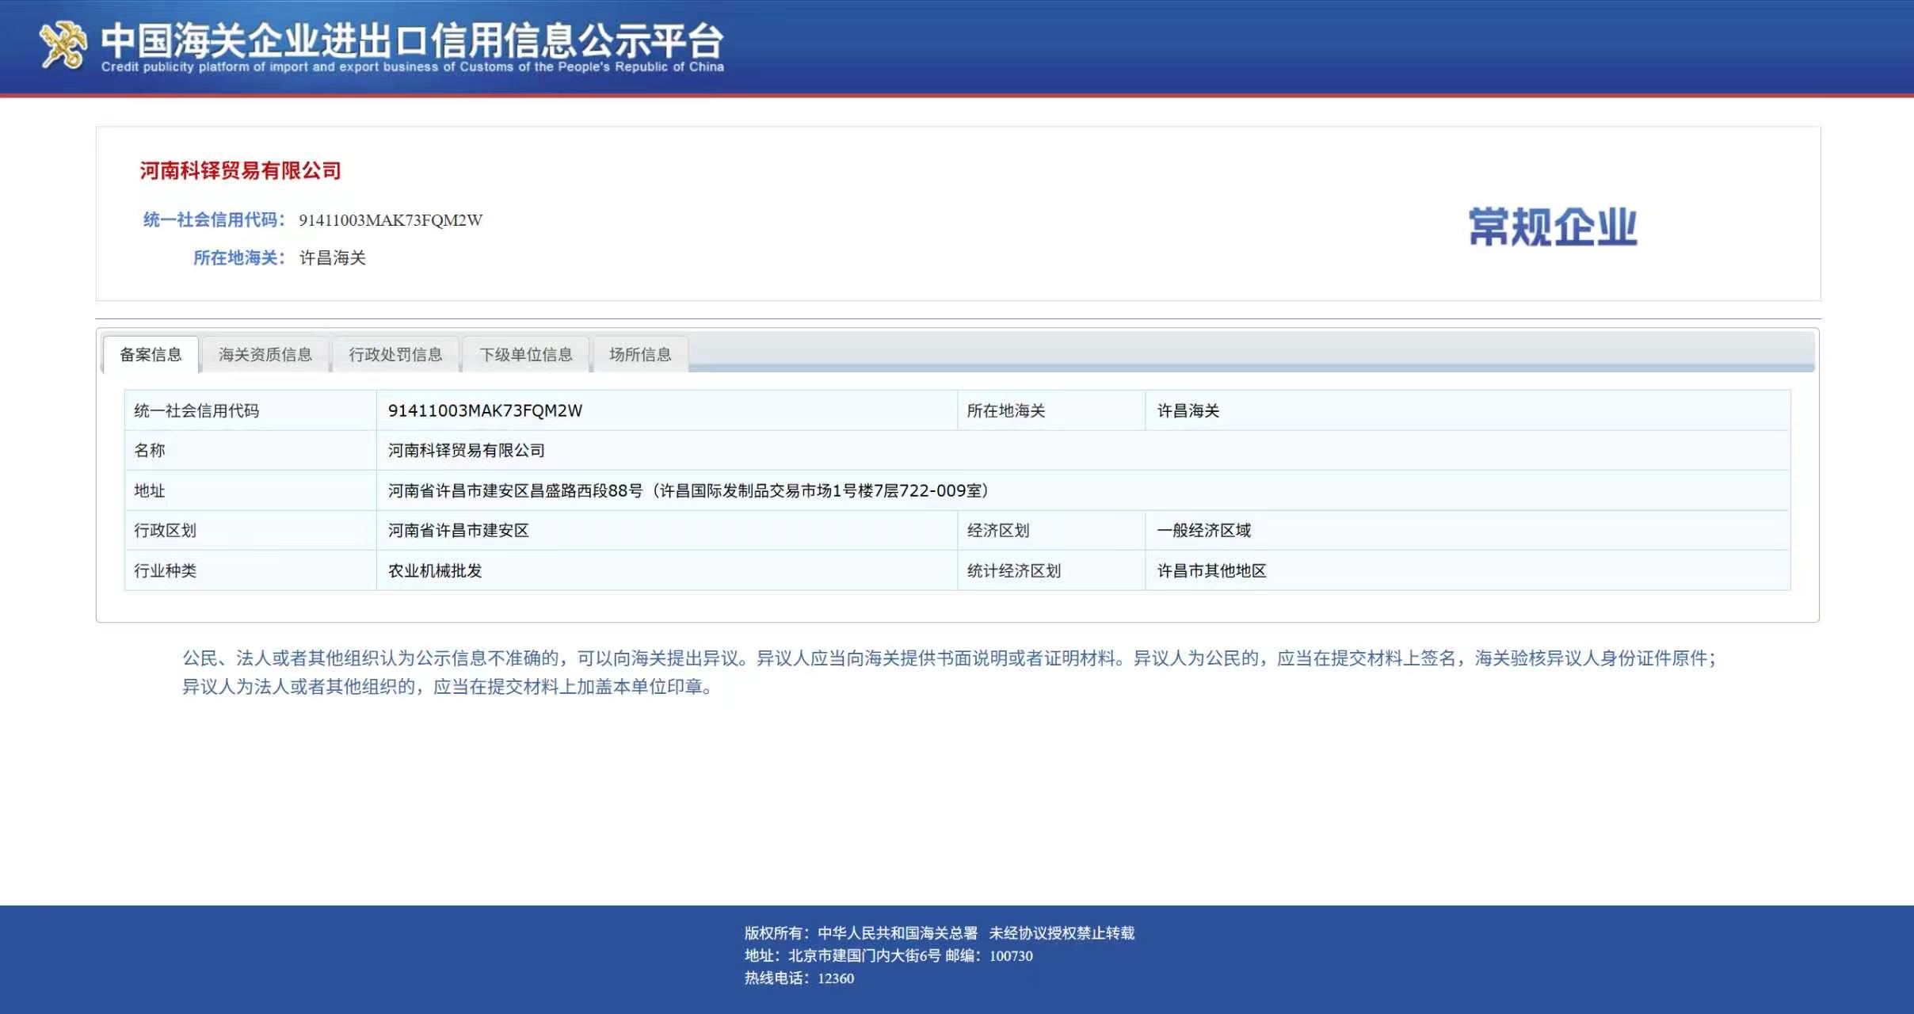Click the 行政区划 value 河南省许昌市建安区
This screenshot has width=1914, height=1014.
[x=458, y=530]
